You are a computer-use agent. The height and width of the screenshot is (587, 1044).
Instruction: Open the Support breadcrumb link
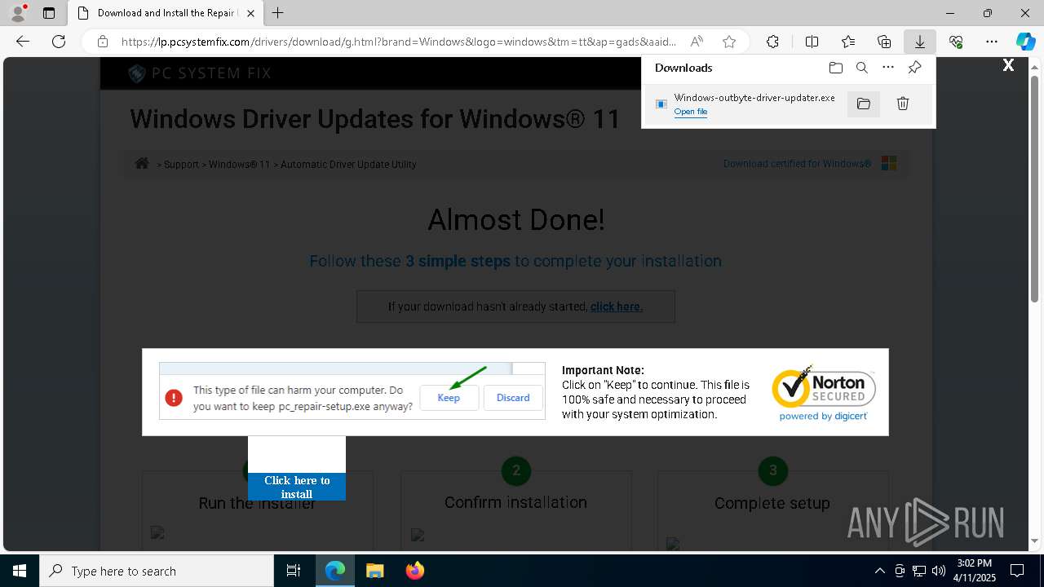(181, 164)
